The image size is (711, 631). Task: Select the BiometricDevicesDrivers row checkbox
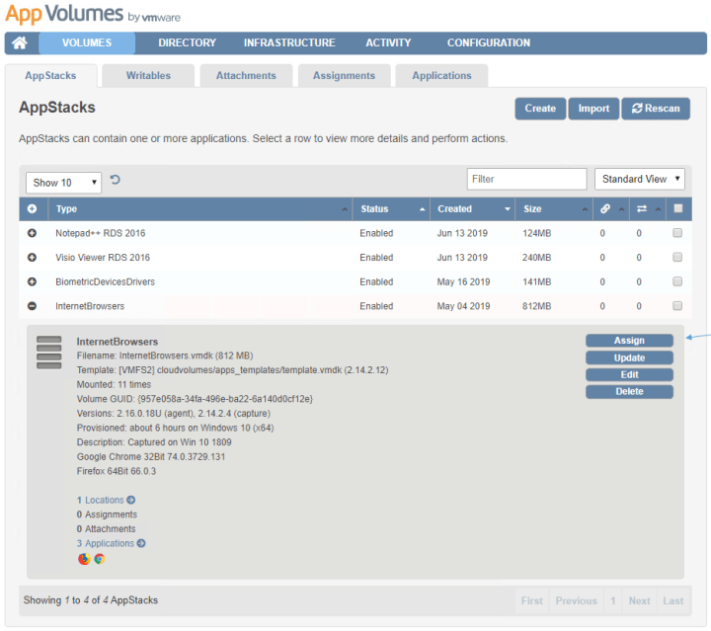coord(677,282)
